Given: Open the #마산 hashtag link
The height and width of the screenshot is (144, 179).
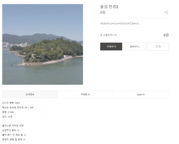Looking at the screenshot, I should pos(109,24).
